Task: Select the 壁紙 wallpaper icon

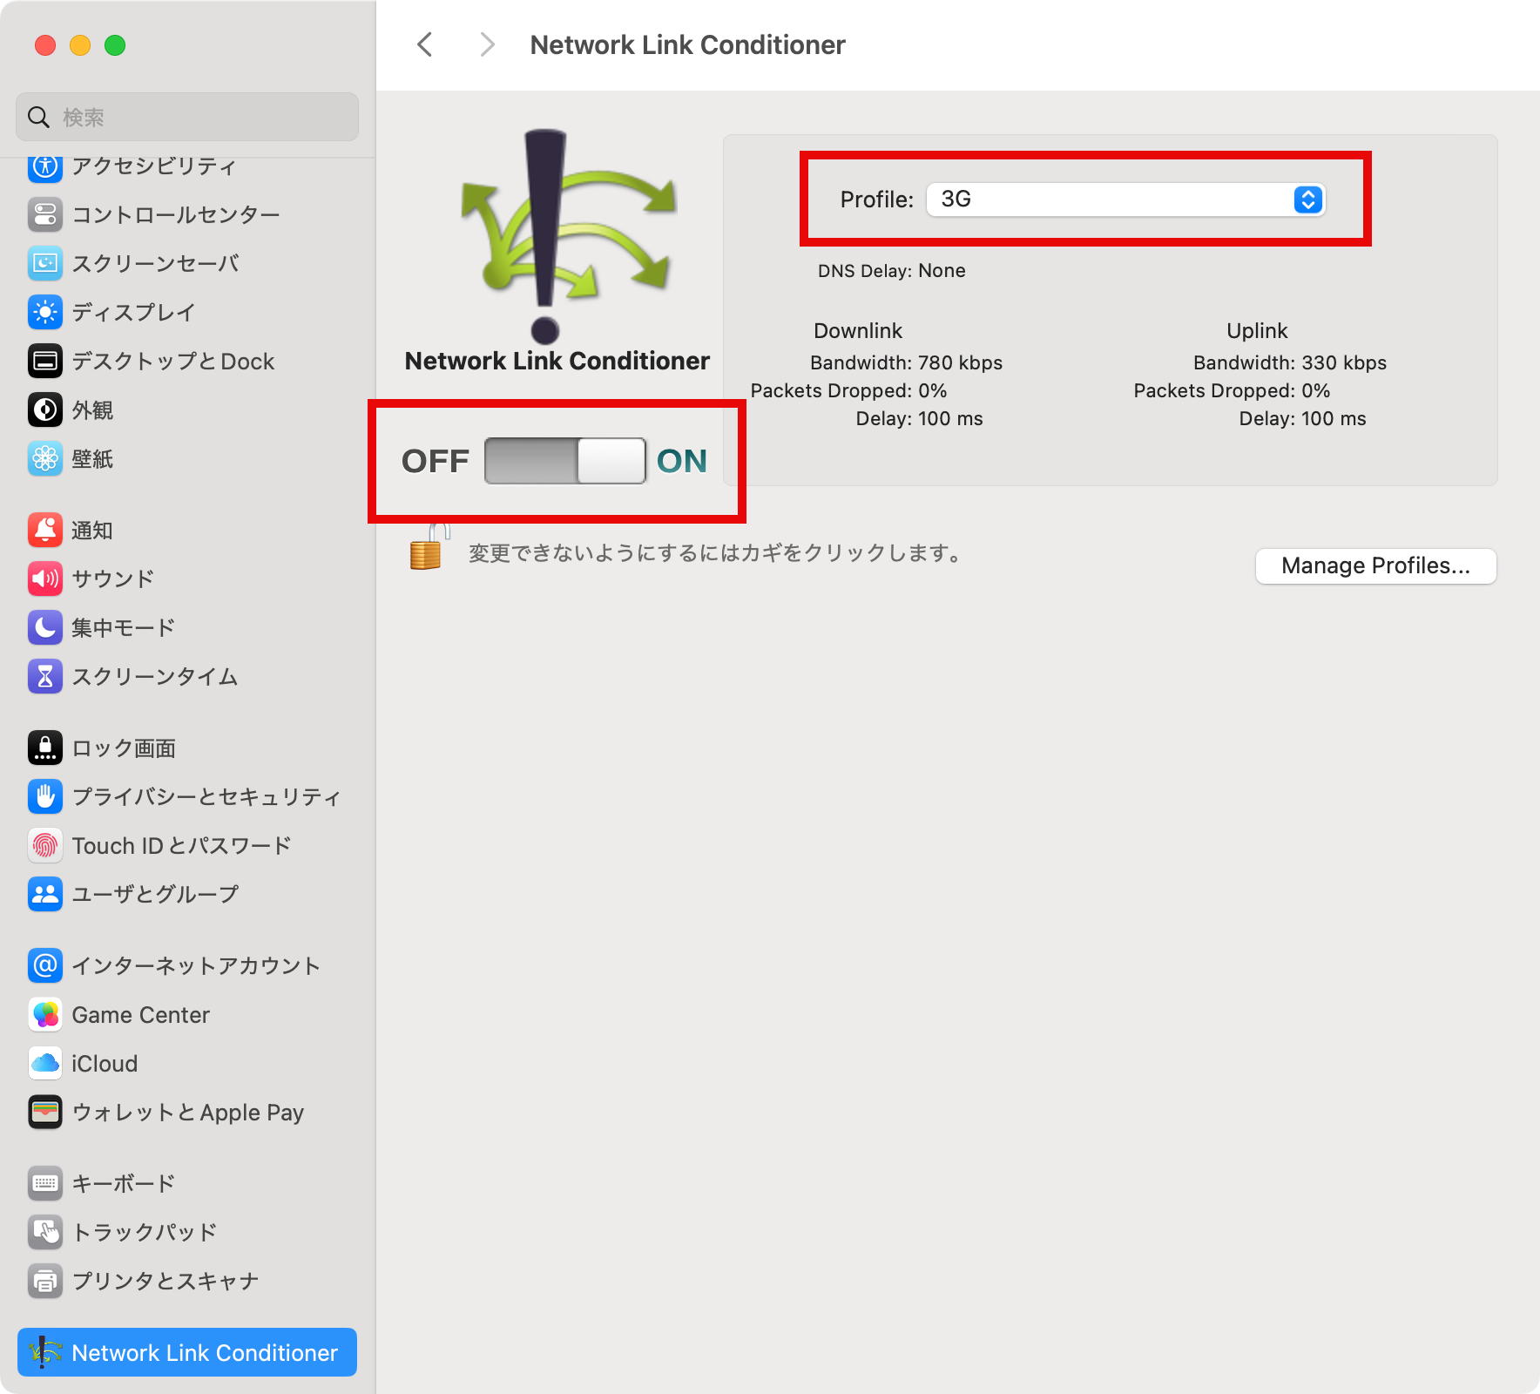Action: (45, 458)
